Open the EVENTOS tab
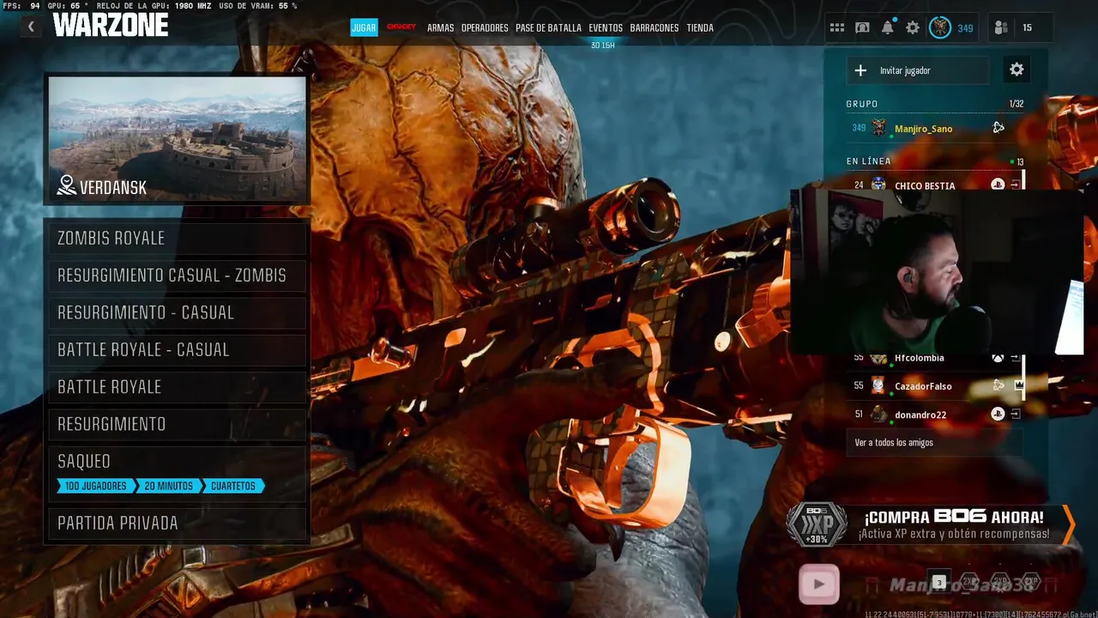 tap(606, 27)
